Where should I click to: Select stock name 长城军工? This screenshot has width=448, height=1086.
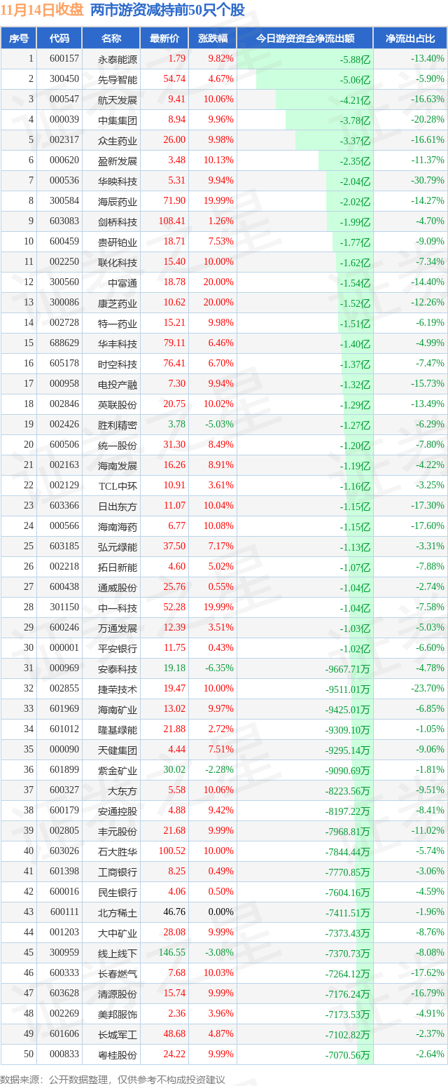coord(118,1034)
